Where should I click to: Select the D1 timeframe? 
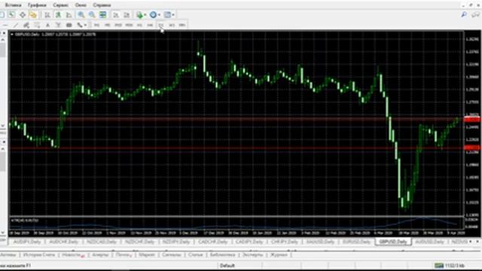pyautogui.click(x=160, y=25)
